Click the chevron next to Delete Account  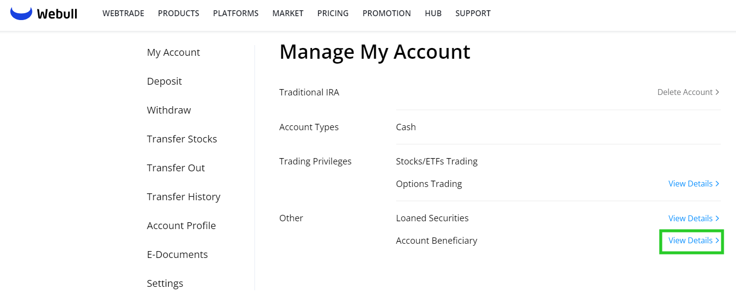[x=717, y=92]
